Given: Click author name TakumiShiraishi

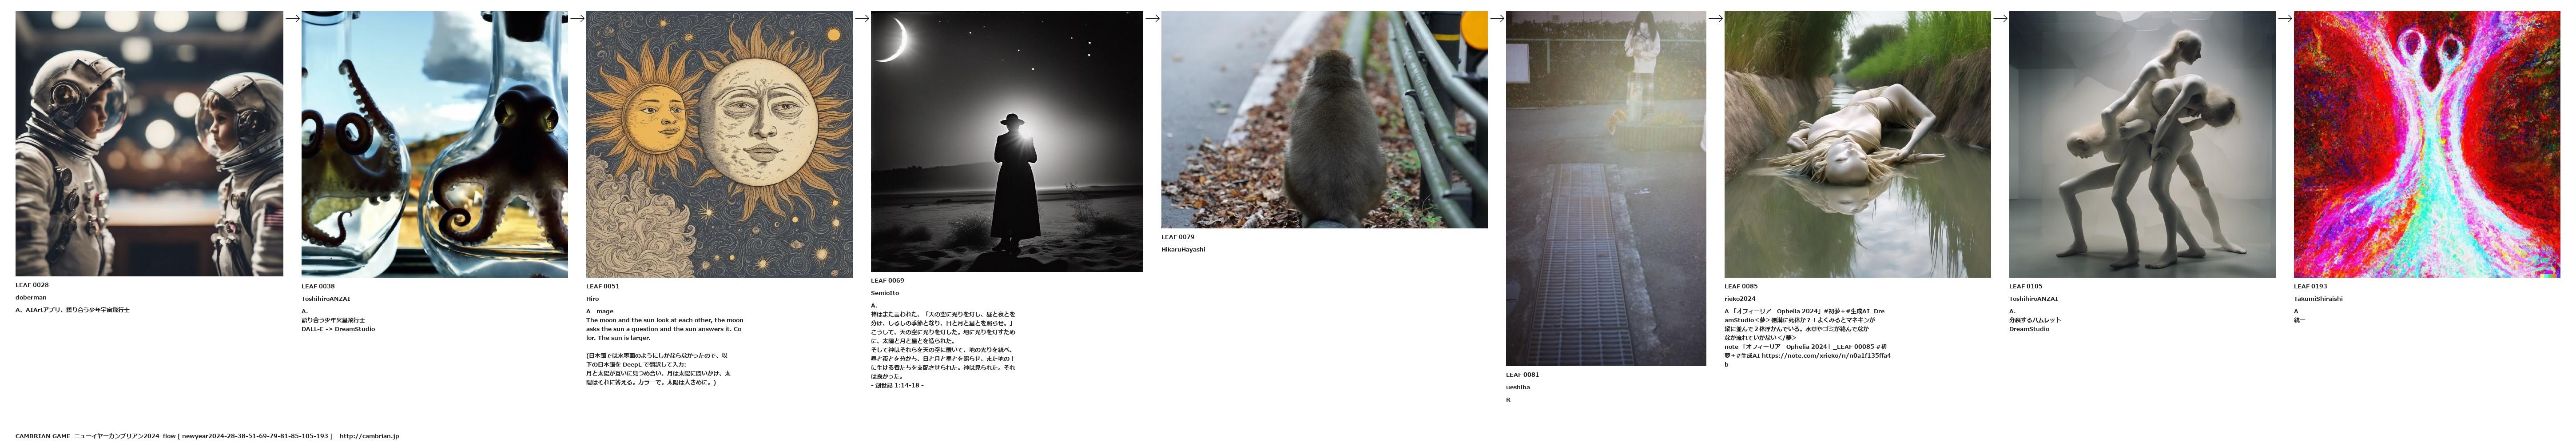Looking at the screenshot, I should (x=2318, y=299).
